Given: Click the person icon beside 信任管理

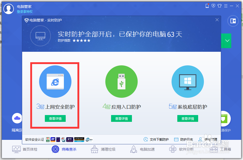Looking at the screenshot, I should 201,139.
